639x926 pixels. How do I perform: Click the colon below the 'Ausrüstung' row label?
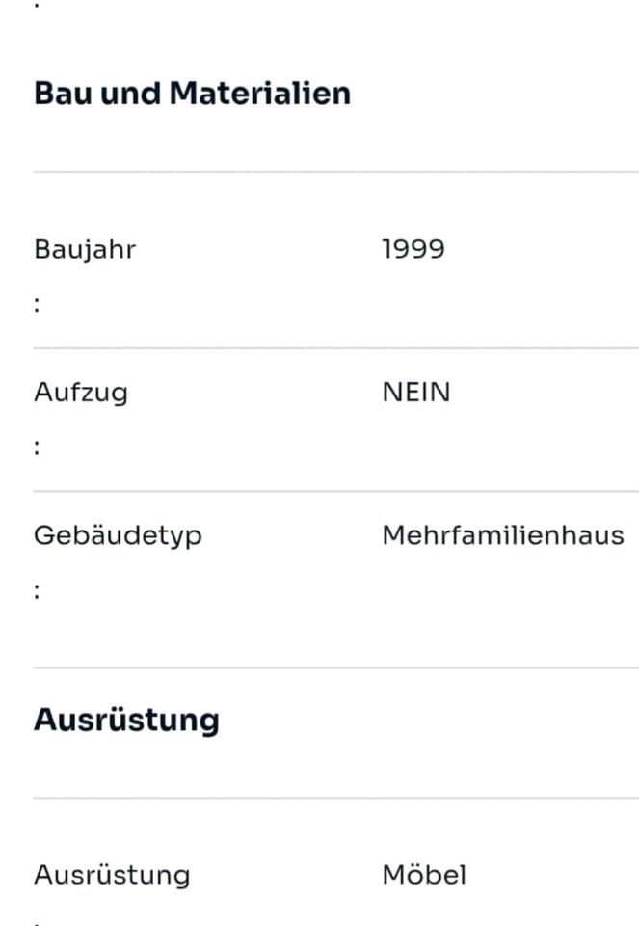tap(37, 922)
